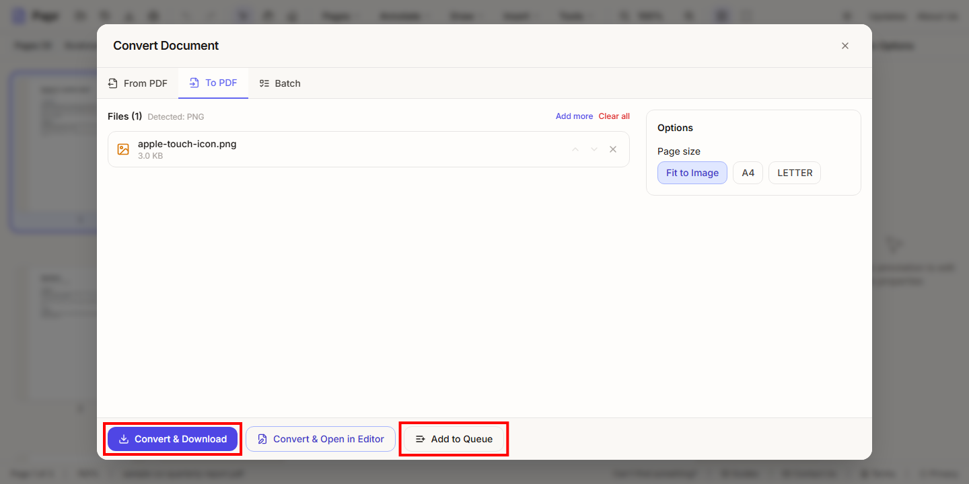Remove apple-touch-icon.png from the file list
This screenshot has height=484, width=969.
(613, 149)
